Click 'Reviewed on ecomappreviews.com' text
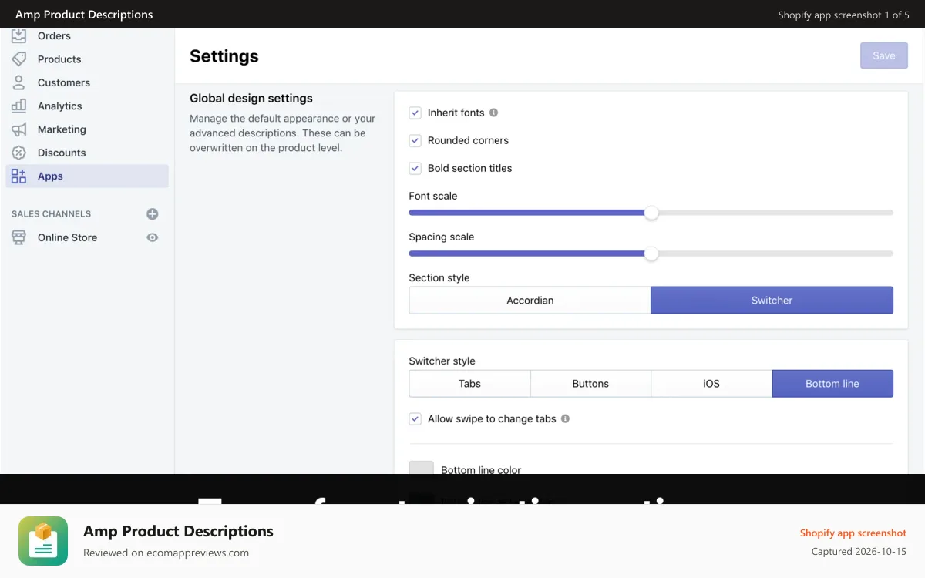This screenshot has width=925, height=578. tap(166, 553)
